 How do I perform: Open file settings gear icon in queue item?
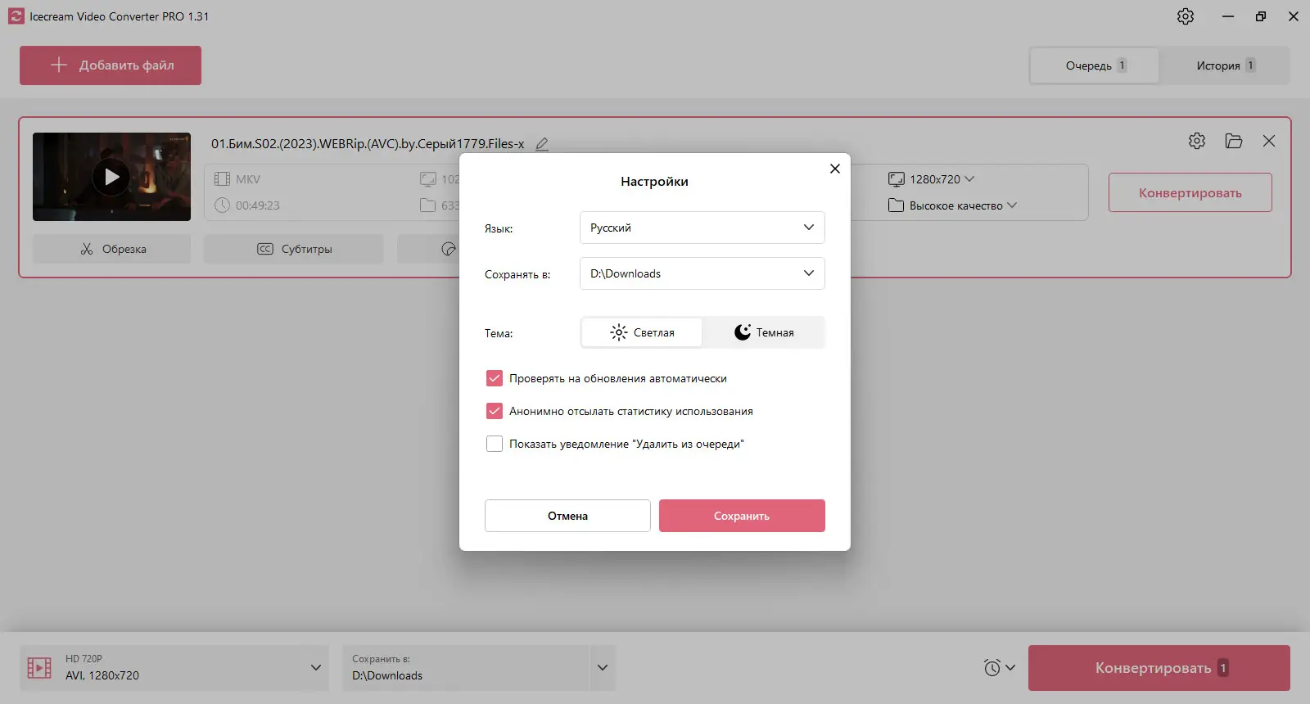coord(1197,141)
